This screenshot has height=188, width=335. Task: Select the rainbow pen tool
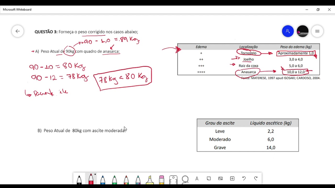[x=126, y=179]
